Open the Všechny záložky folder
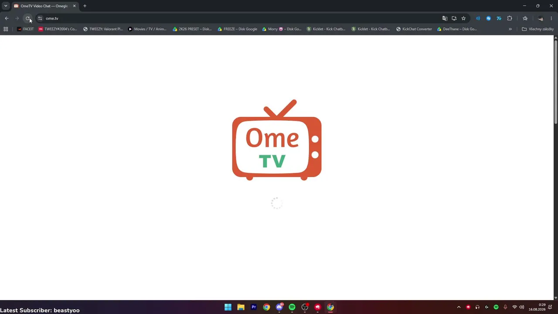 tap(538, 29)
